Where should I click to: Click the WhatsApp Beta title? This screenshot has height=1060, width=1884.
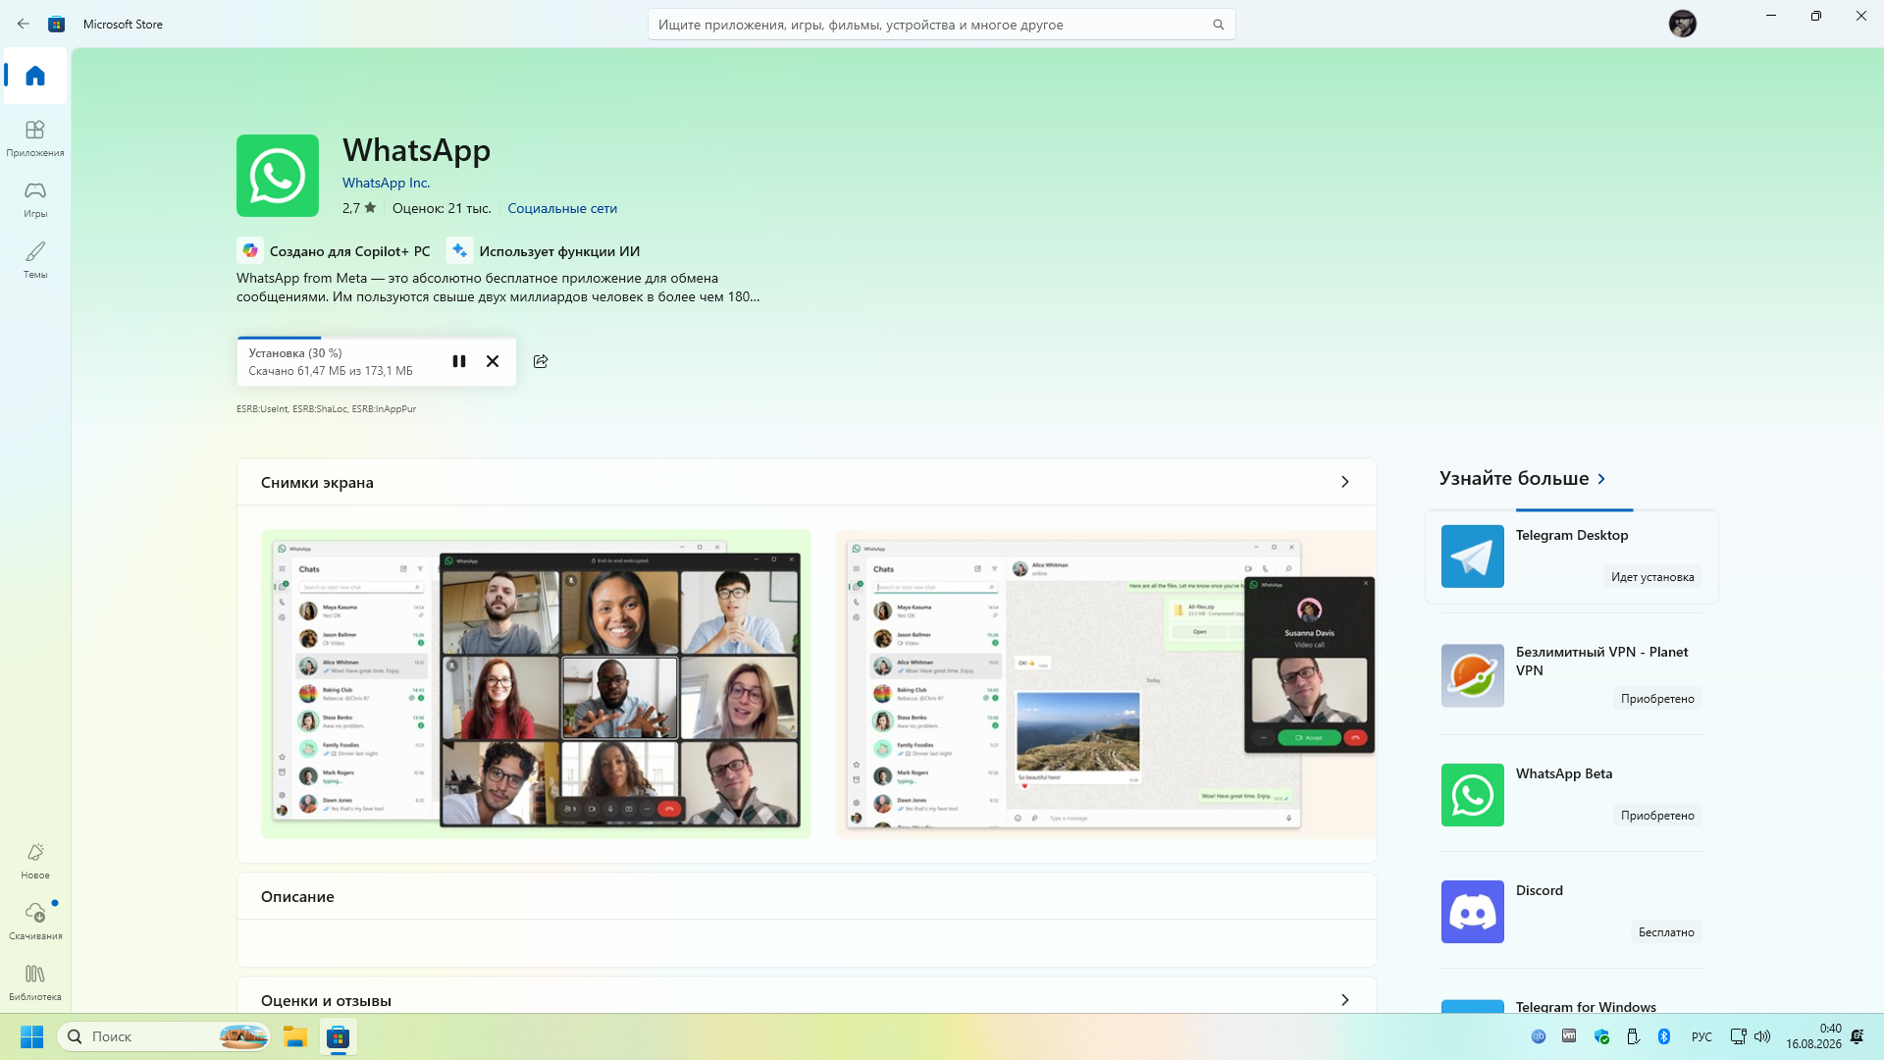point(1564,773)
